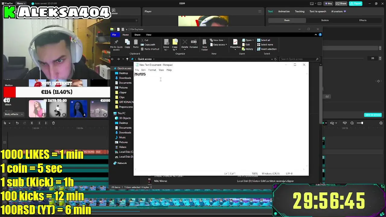Open the Text to speech tab in CapCut

318,11
